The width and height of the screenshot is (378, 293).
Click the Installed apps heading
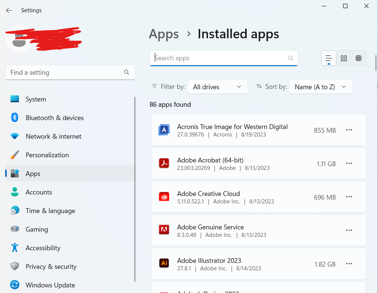point(238,34)
